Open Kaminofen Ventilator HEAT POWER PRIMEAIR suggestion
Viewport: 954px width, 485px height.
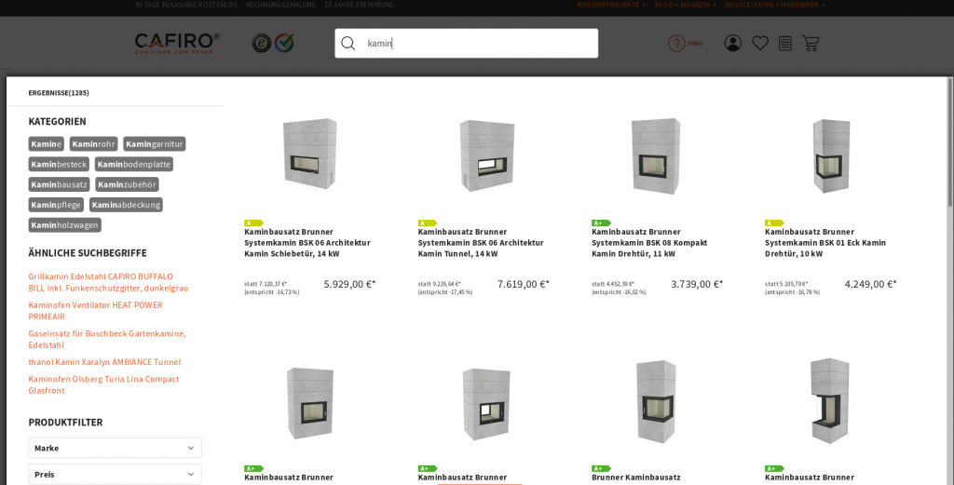click(96, 311)
